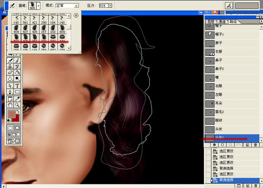Select the Eraser tool in the toolbox

10,73
